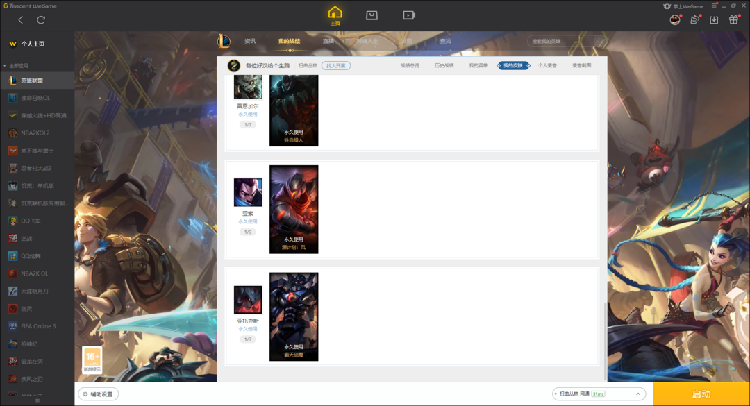The height and width of the screenshot is (406, 750).
Task: Click the 找人开黑 button
Action: click(336, 65)
